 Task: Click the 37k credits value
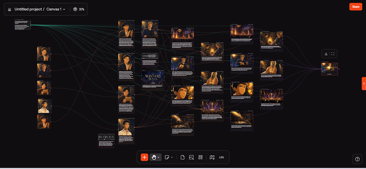pyautogui.click(x=82, y=9)
